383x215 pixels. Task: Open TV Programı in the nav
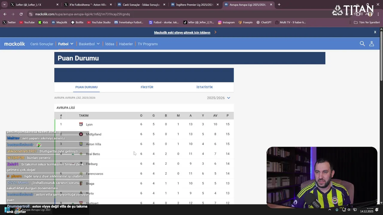[148, 44]
